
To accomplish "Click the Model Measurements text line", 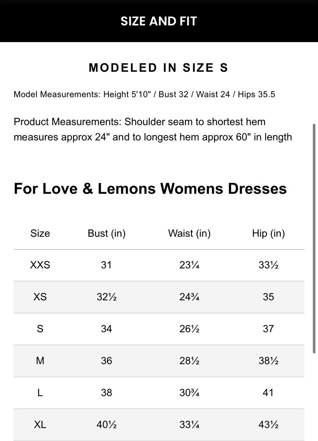I will [144, 94].
